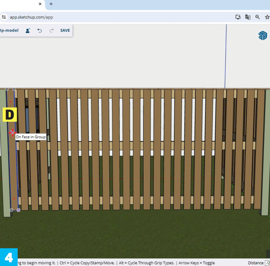Click the install app icon in address bar
Screen dimensions: 270x266
point(238,17)
